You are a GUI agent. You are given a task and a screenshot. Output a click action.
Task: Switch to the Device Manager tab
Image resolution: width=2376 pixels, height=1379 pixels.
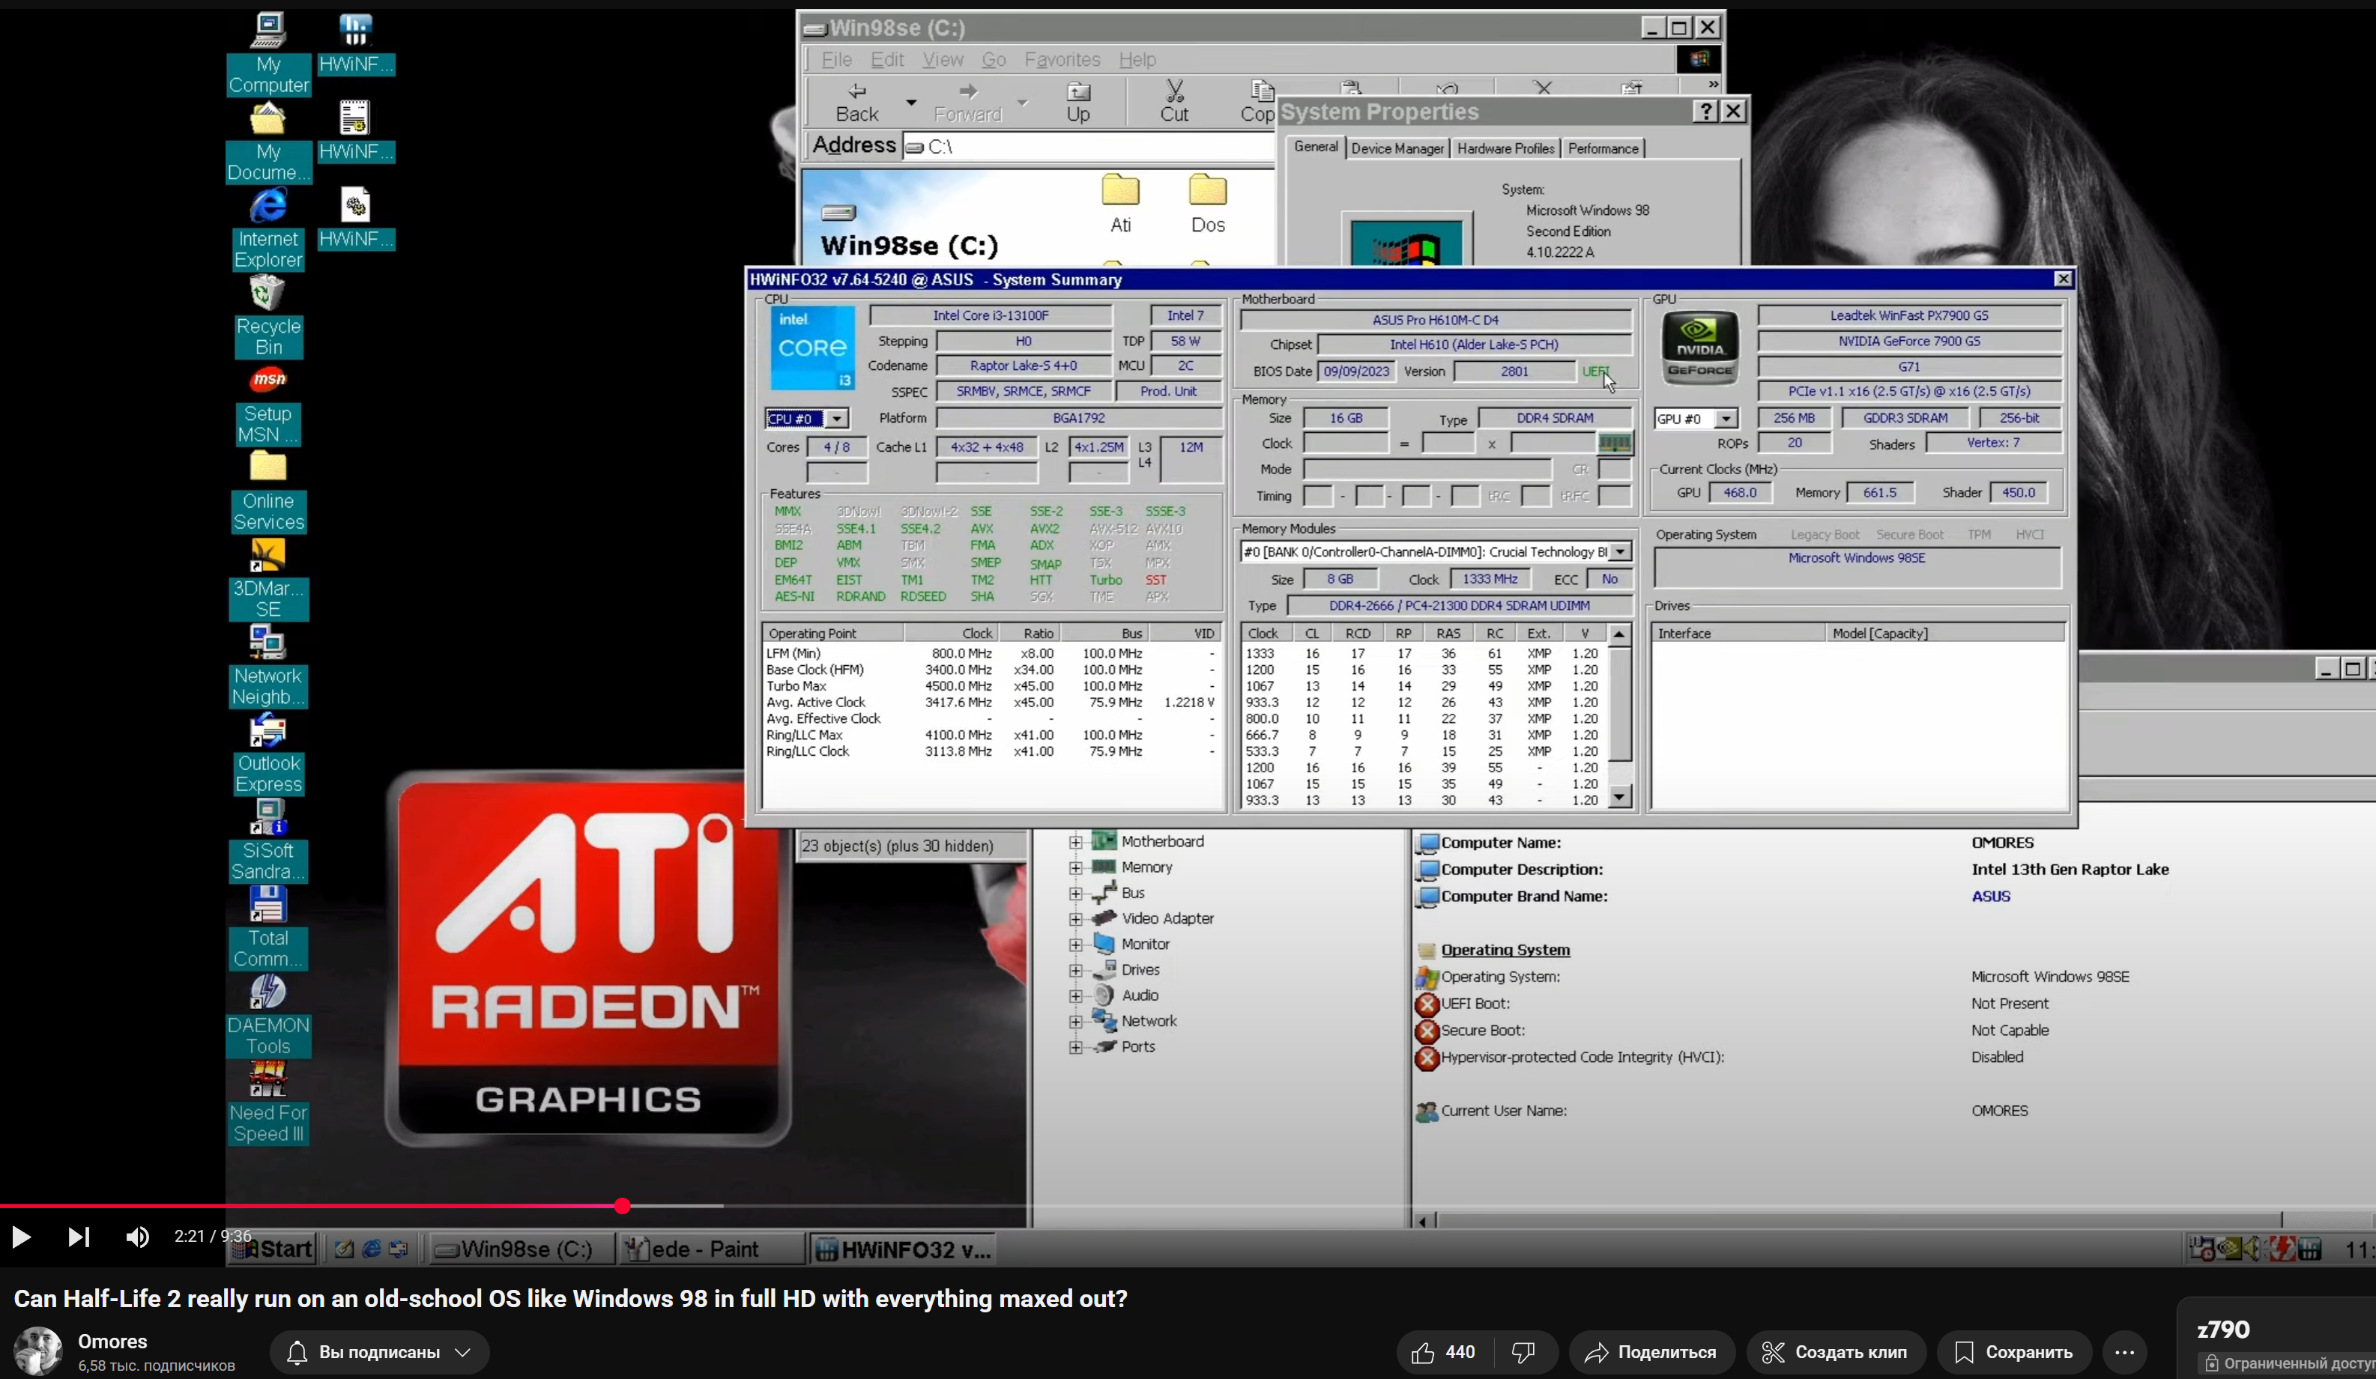pos(1397,149)
